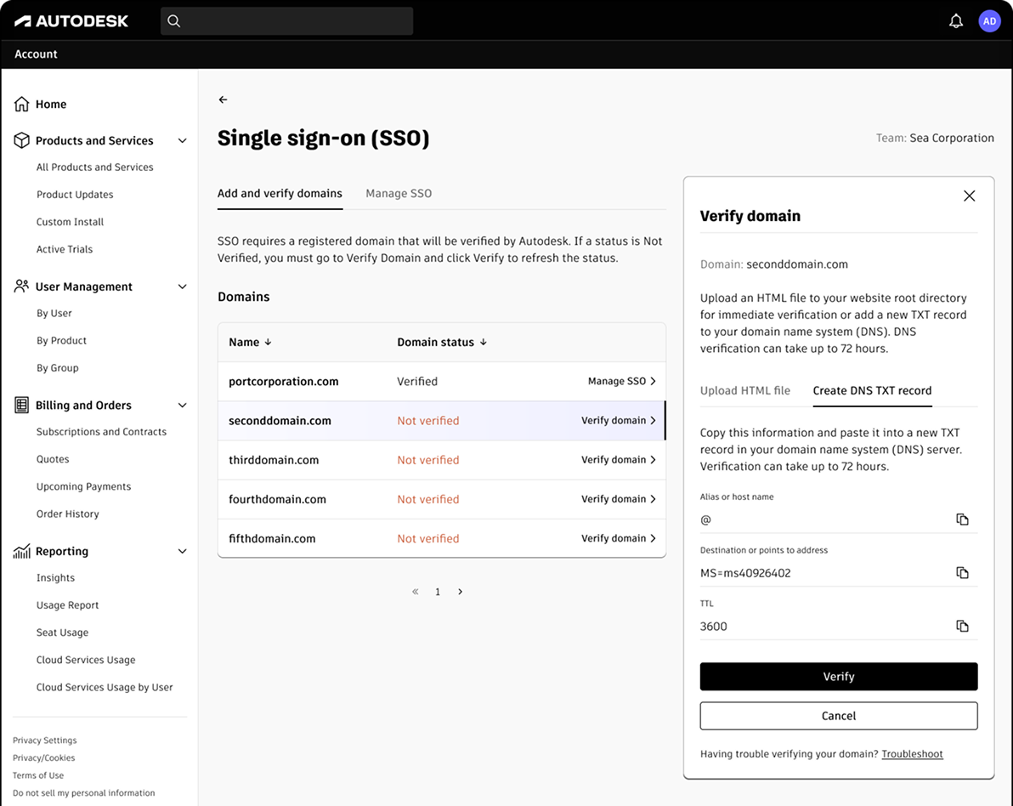This screenshot has height=806, width=1013.
Task: Open Custom Install page
Action: [x=70, y=222]
